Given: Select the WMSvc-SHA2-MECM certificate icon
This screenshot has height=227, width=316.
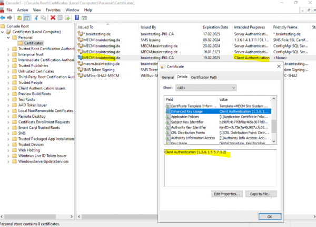Looking at the screenshot, I should 80,75.
